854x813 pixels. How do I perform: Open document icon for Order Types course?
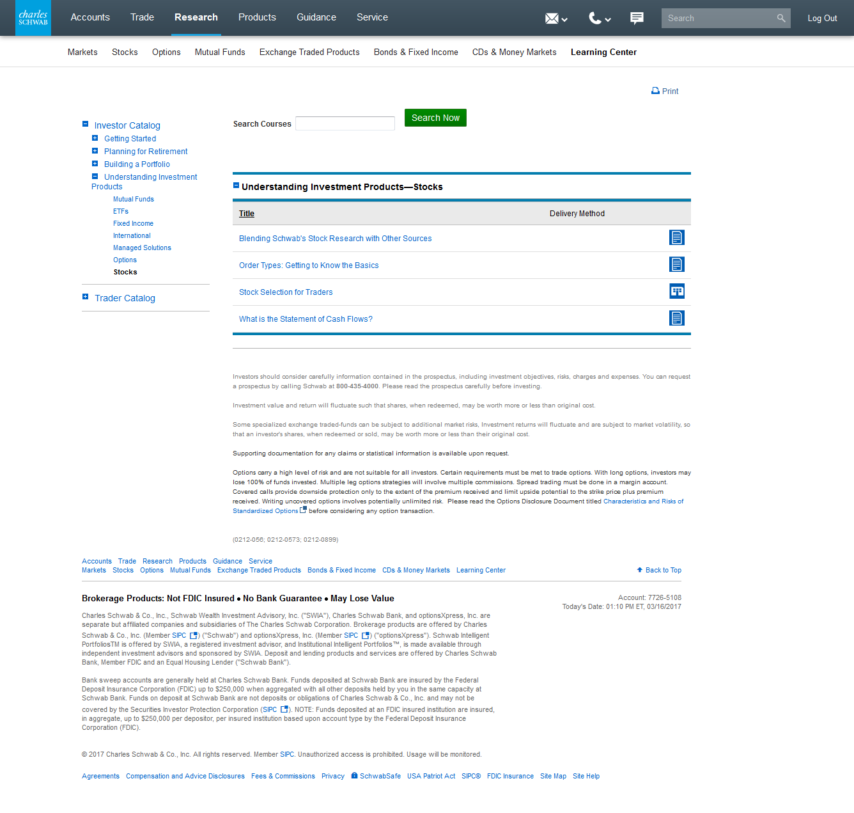677,264
